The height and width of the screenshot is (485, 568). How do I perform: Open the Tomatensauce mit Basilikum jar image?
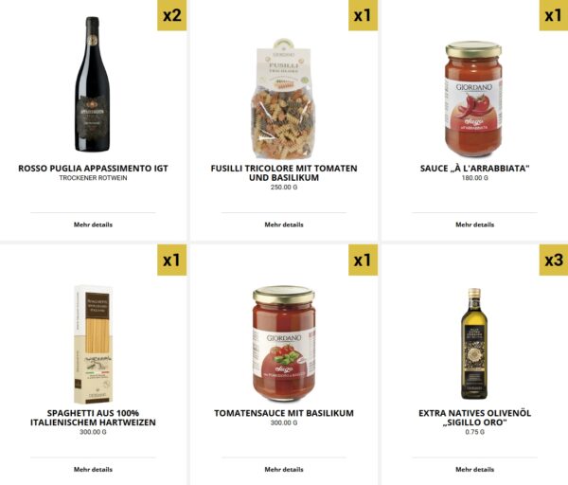tap(284, 343)
